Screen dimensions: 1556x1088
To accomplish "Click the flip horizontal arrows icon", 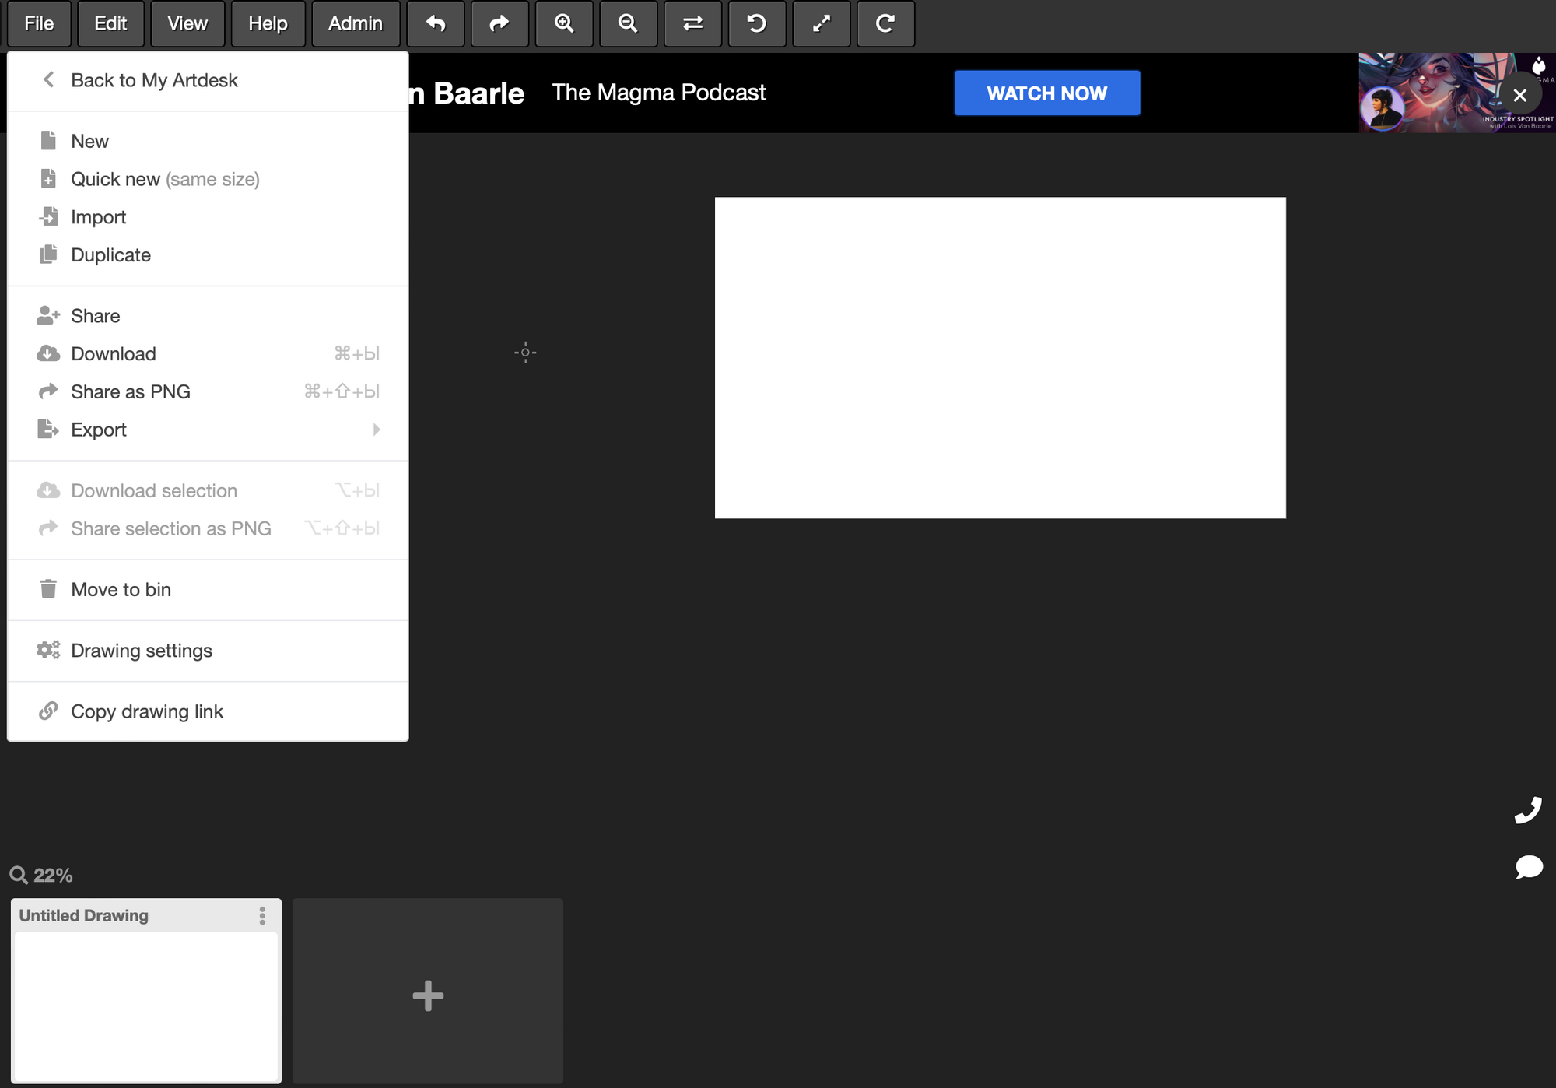I will click(692, 24).
